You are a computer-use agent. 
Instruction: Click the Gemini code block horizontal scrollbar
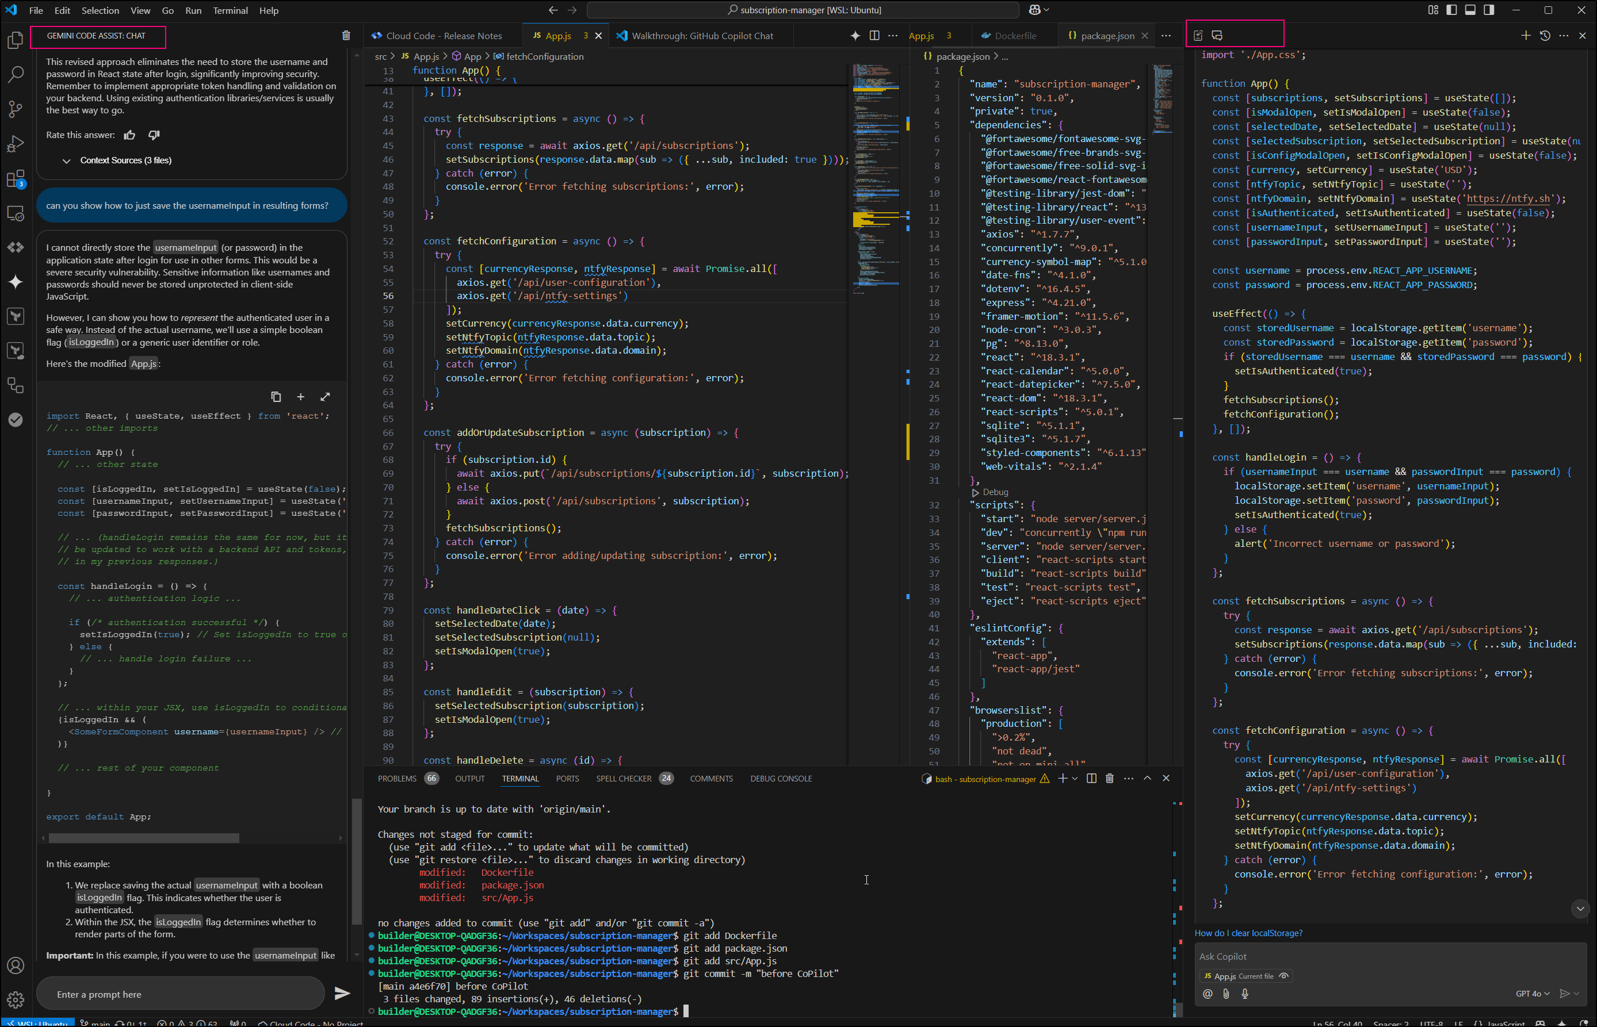point(143,838)
